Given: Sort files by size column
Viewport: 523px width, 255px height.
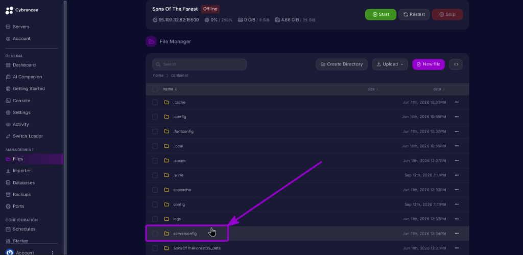Looking at the screenshot, I should click(372, 89).
